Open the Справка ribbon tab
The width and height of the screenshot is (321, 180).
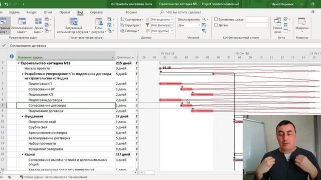coord(96,12)
